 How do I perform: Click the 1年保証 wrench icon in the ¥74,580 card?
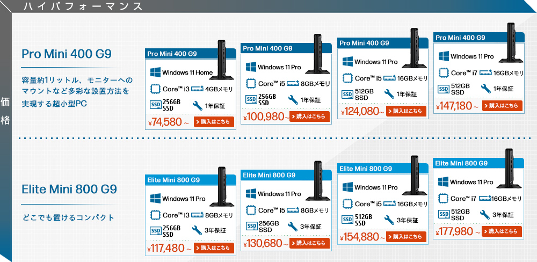[x=198, y=106]
